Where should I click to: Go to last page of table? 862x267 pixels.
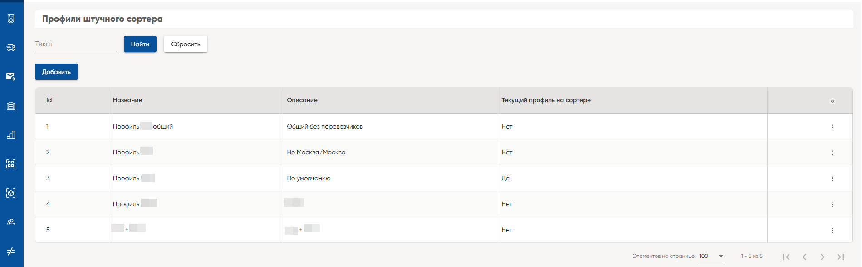(841, 257)
